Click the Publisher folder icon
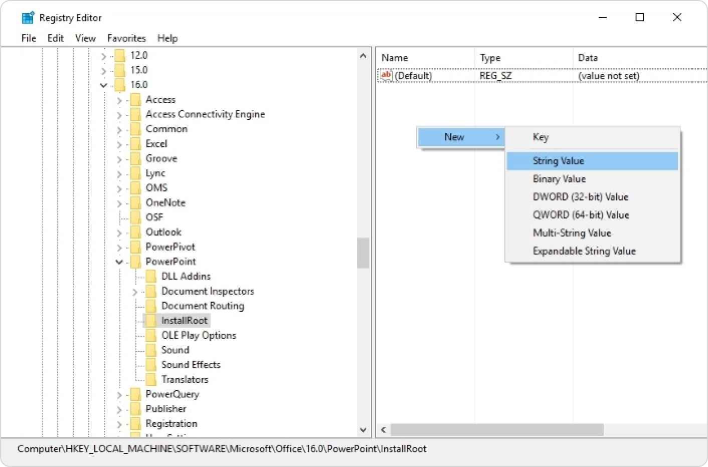This screenshot has height=467, width=708. point(135,409)
